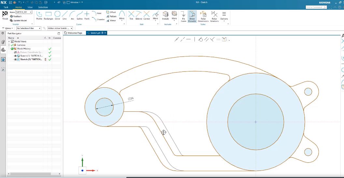Open the Solve Options dropdown

point(224,17)
